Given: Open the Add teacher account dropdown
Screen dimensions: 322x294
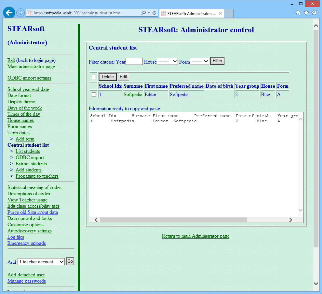Looking at the screenshot, I should (x=41, y=262).
